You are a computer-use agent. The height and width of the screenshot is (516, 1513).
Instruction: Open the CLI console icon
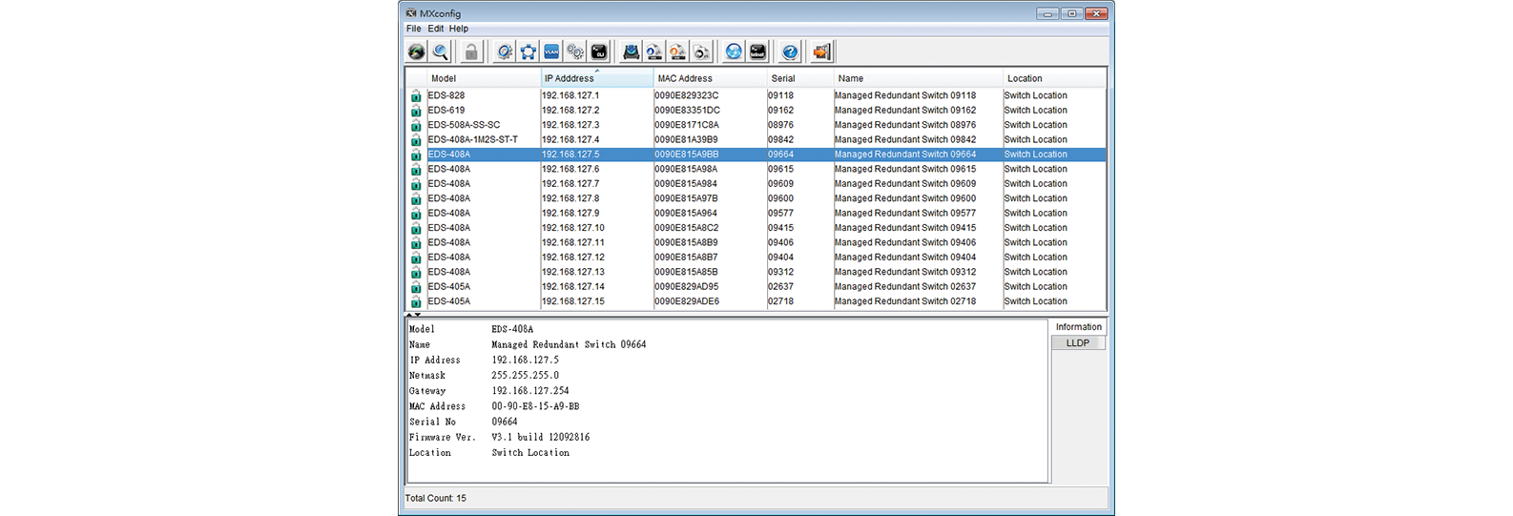pyautogui.click(x=599, y=52)
